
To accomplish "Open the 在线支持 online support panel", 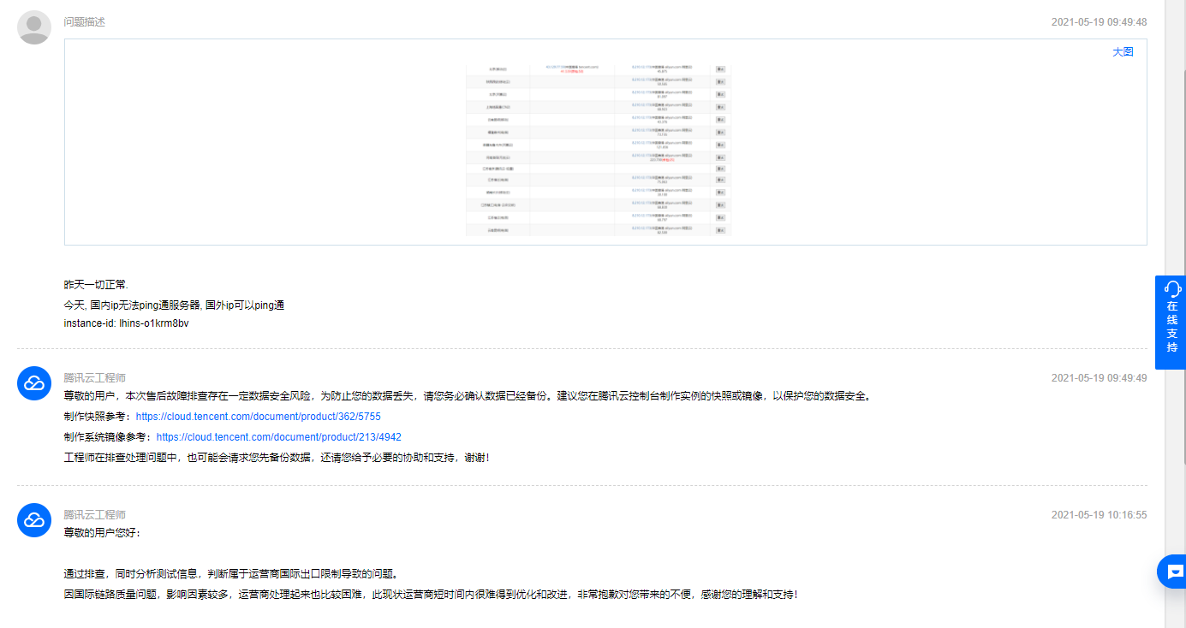I will (1170, 323).
